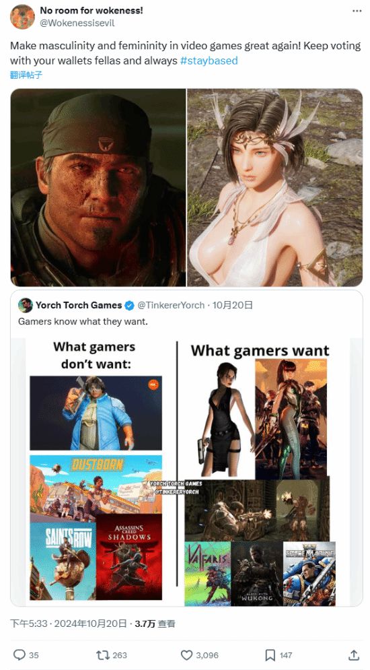Click the quoted text Gamers know what they want
370x670 pixels.
tap(83, 321)
